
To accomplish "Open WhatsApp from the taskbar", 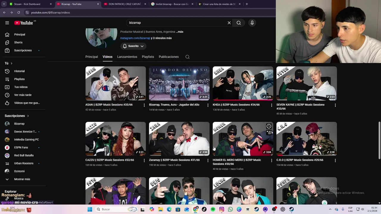I will 230,209.
